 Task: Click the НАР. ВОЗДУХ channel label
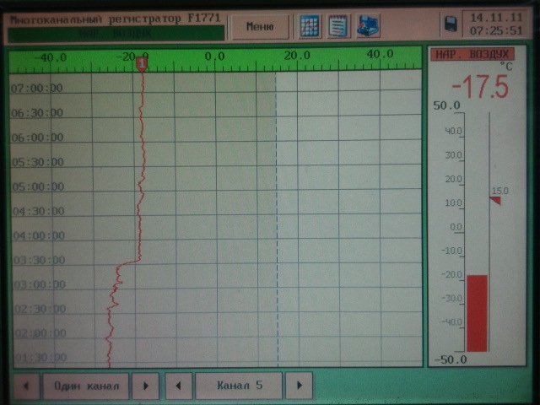[460, 54]
